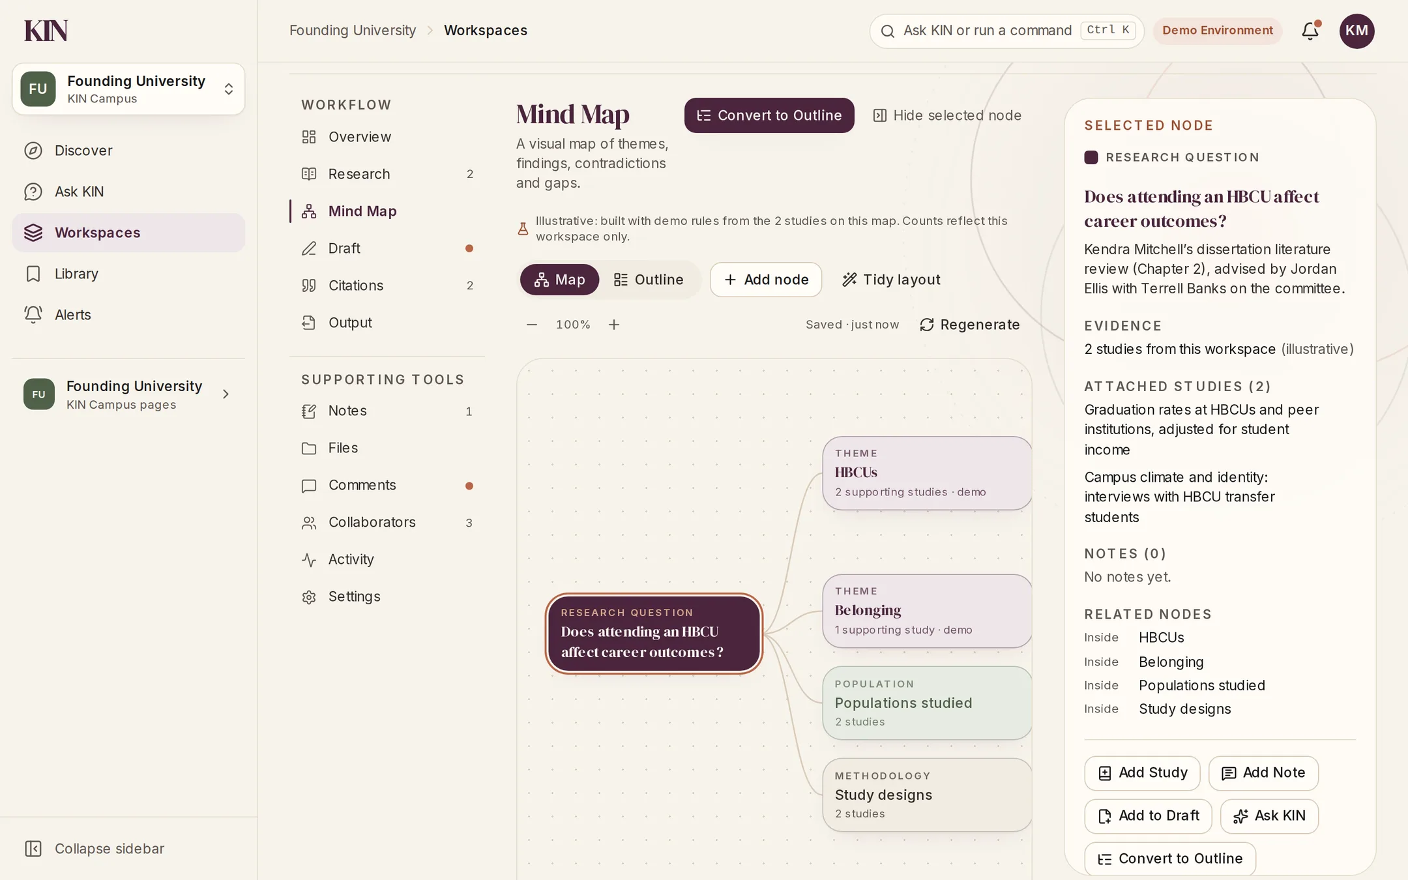Open related node Study designs
The image size is (1408, 880).
pos(1184,709)
